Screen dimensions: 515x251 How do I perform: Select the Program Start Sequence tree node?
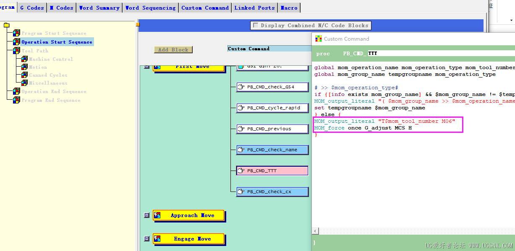pos(54,33)
